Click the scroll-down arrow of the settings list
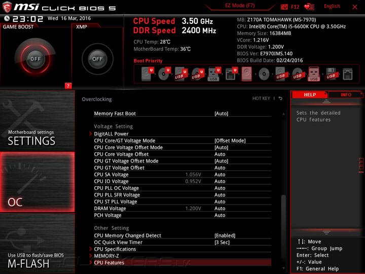The height and width of the screenshot is (274, 365). 283,268
